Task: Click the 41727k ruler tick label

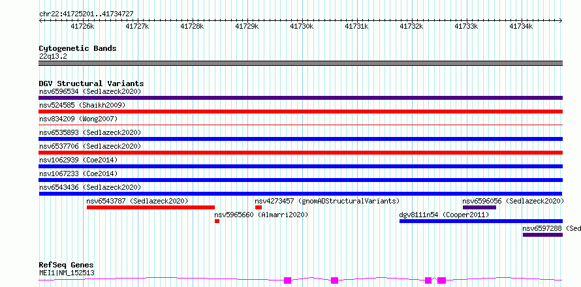Action: tap(138, 26)
